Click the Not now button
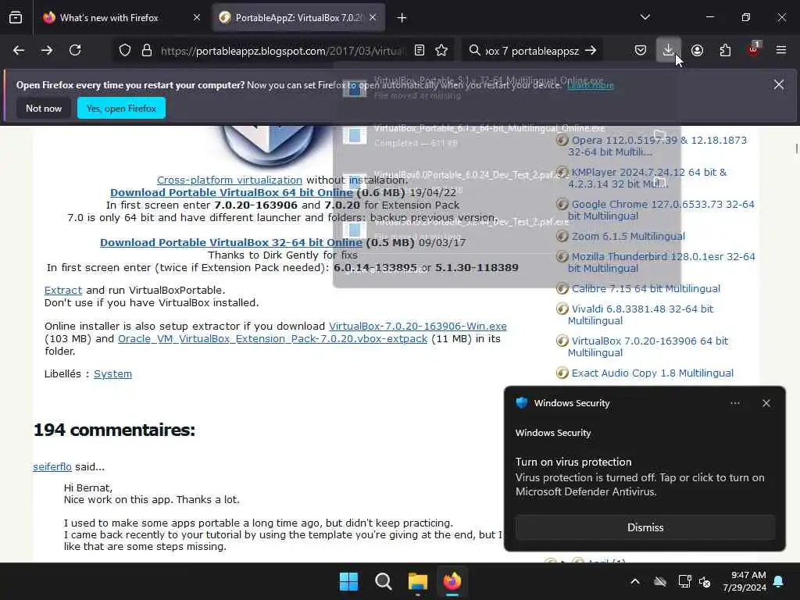 [44, 108]
